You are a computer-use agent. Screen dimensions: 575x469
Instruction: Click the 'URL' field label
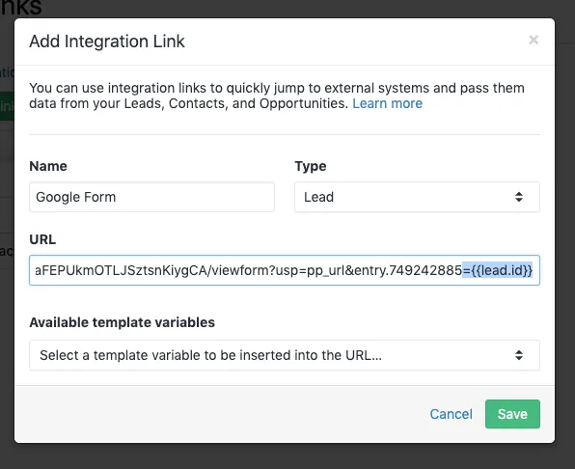(x=42, y=239)
